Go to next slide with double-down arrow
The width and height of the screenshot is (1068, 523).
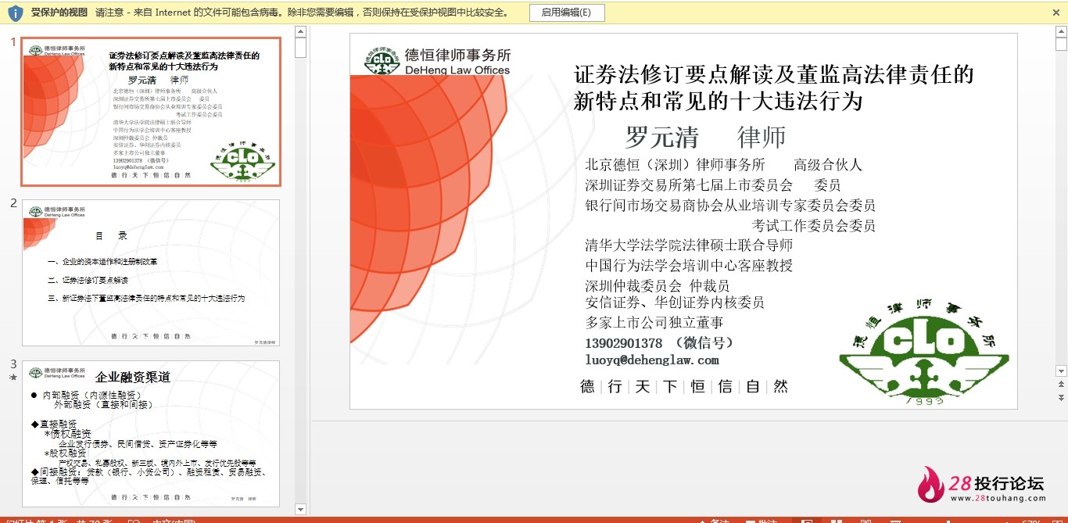point(1061,398)
